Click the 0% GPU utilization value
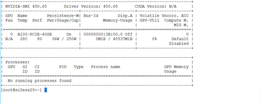 [154, 39]
